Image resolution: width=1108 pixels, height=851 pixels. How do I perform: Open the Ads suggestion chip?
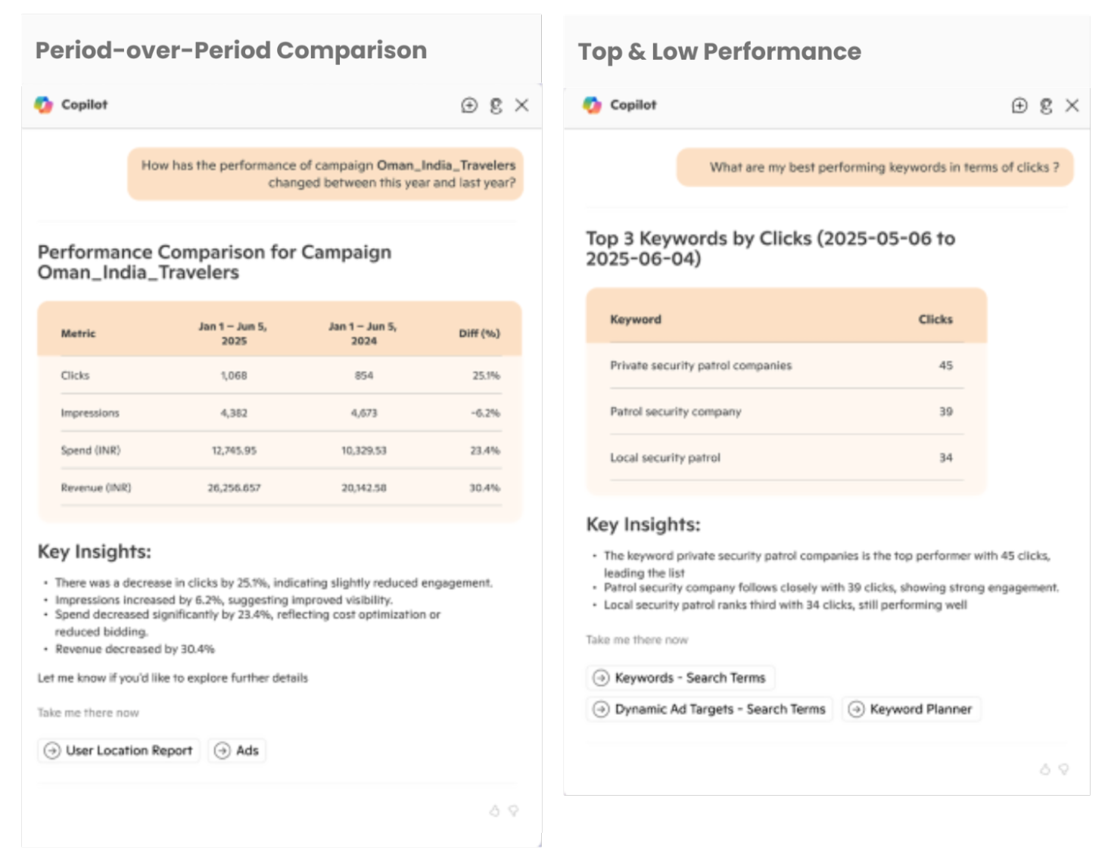[x=237, y=750]
